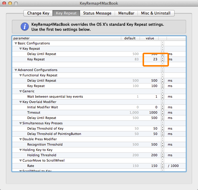Click the Holding Threshold stepper
The height and width of the screenshot is (190, 198).
pos(162,155)
